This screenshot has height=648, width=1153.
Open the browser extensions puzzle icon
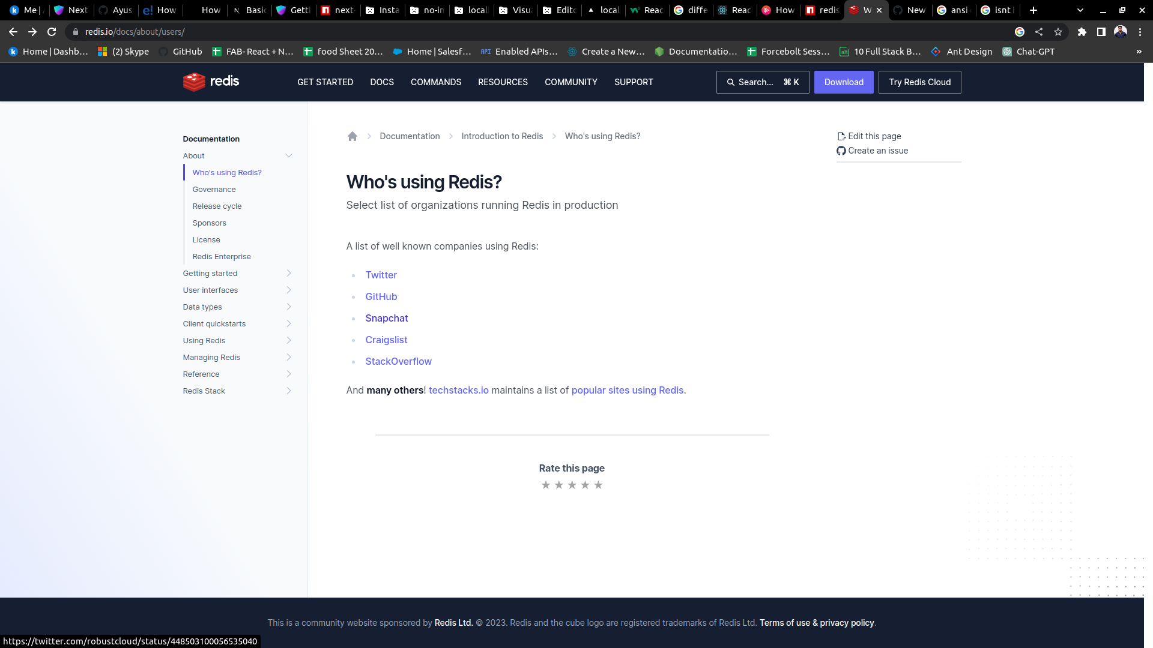tap(1082, 32)
